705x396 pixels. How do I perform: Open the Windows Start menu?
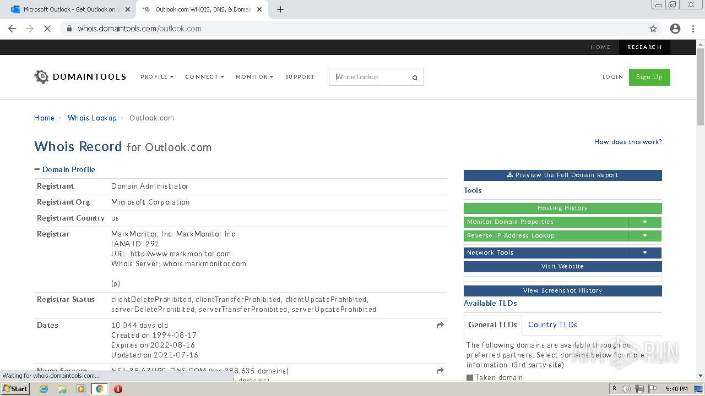pyautogui.click(x=15, y=388)
